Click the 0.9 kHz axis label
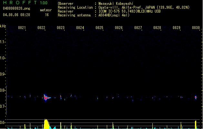Image resolution: width=203 pixels, height=129 pixels. [2, 74]
